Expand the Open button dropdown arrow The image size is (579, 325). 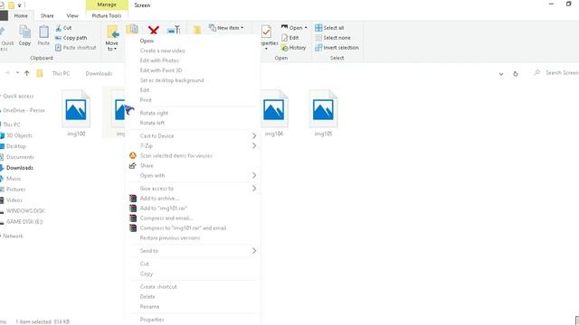tap(306, 28)
